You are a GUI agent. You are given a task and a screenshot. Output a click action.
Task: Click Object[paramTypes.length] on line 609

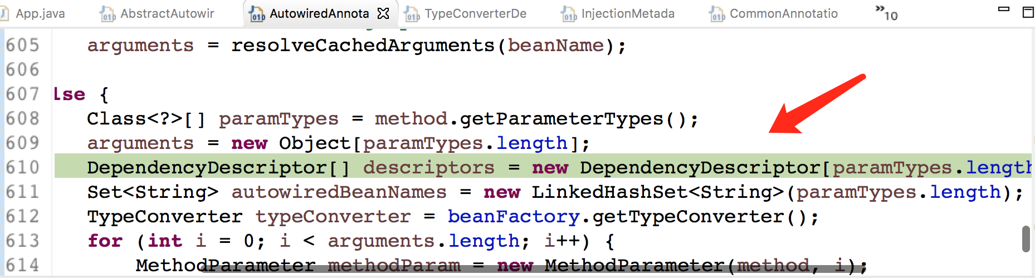429,143
